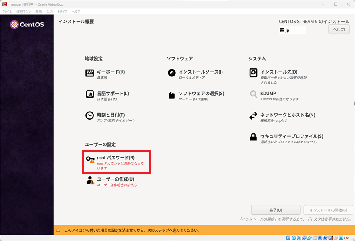
Task: Click the CentOS logo in the sidebar
Action: [27, 24]
